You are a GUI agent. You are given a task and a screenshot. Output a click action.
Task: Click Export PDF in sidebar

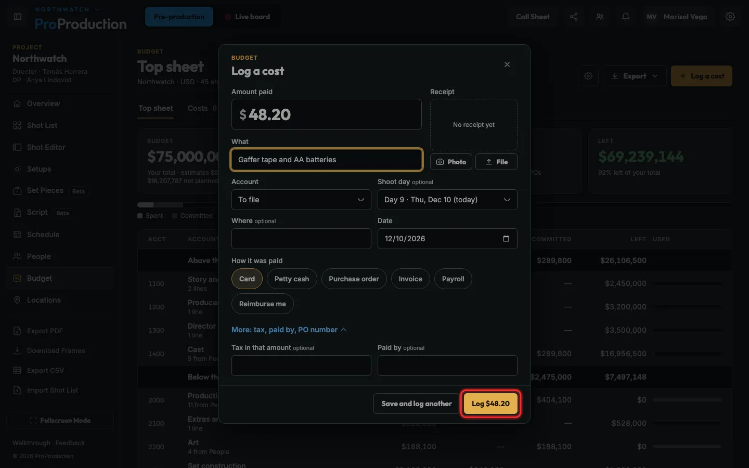[60, 331]
